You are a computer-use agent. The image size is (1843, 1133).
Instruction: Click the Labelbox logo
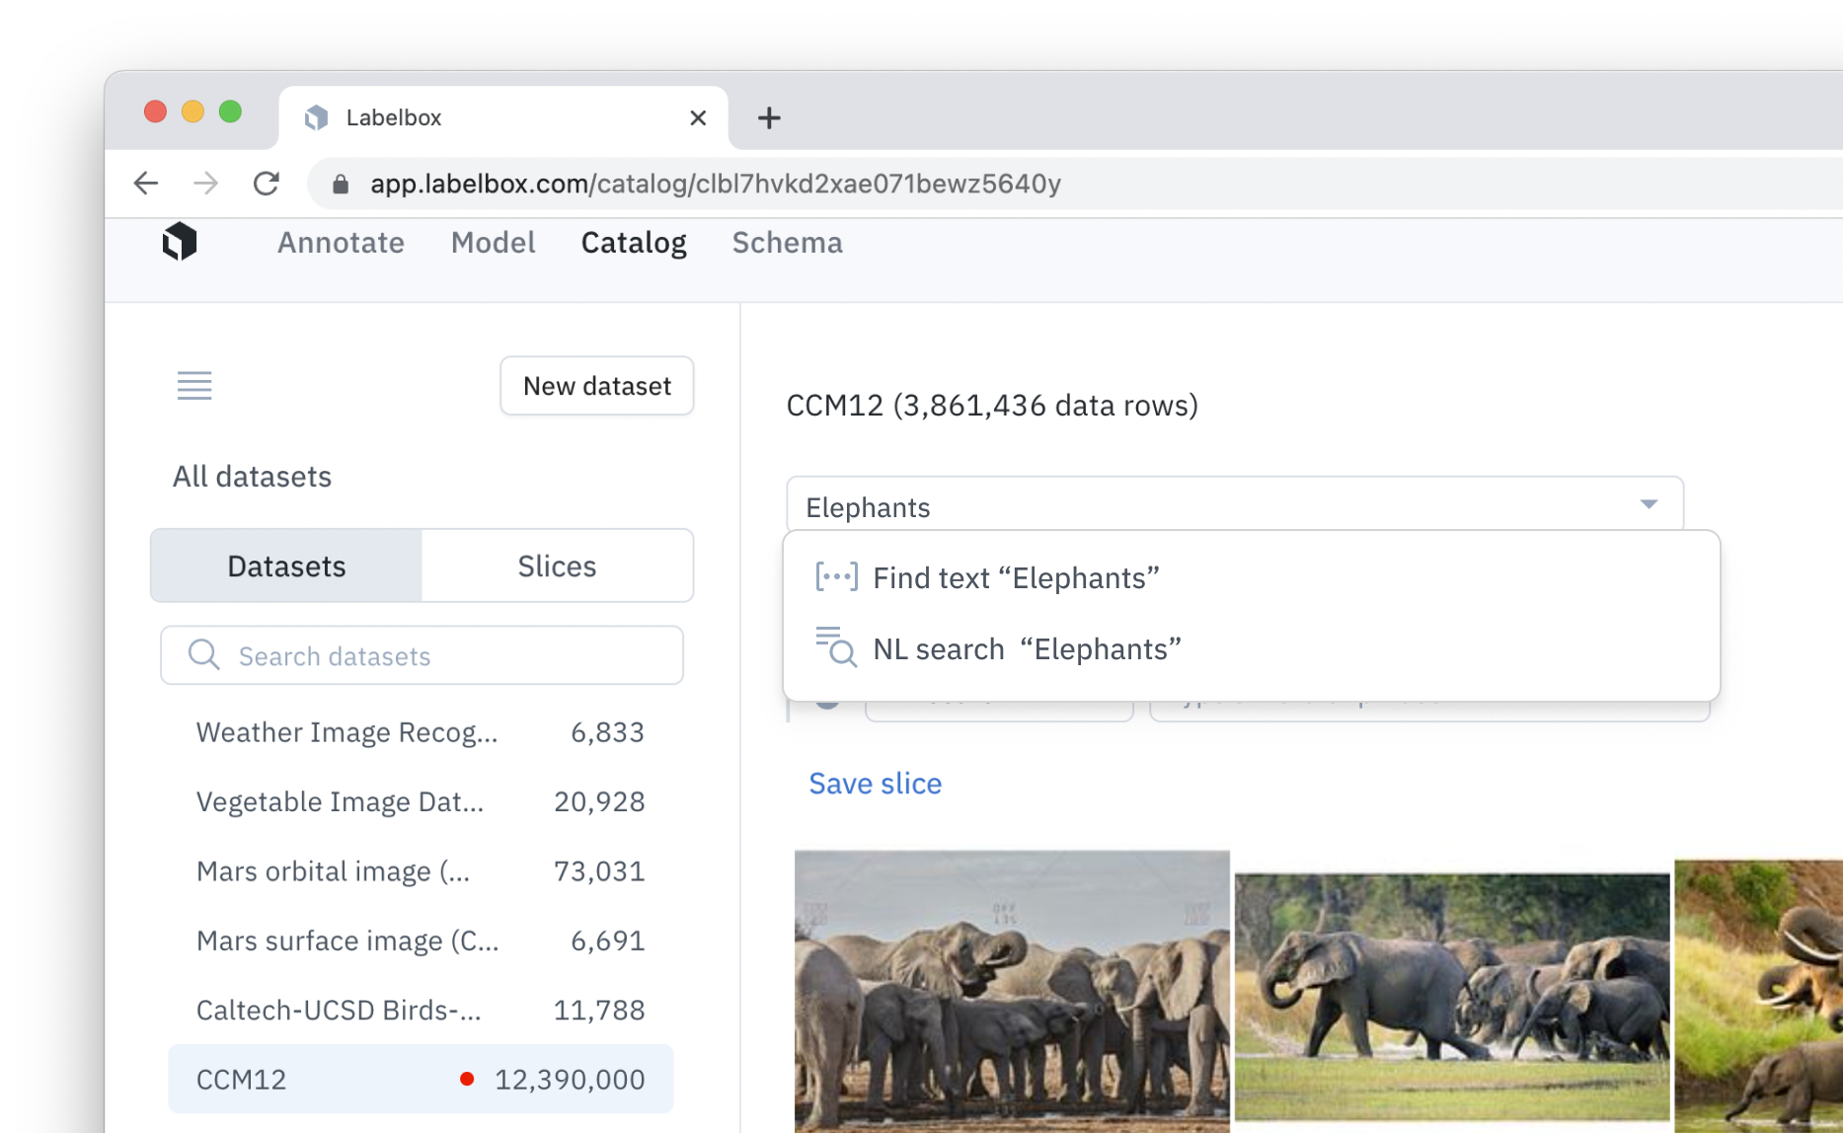pyautogui.click(x=181, y=244)
